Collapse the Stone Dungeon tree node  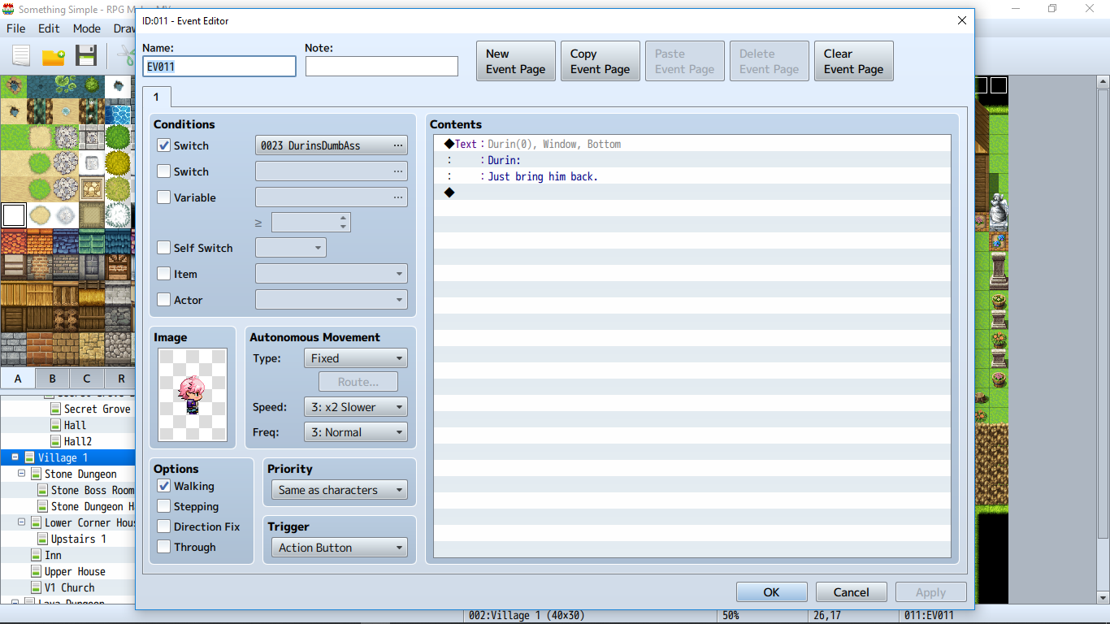coord(21,474)
